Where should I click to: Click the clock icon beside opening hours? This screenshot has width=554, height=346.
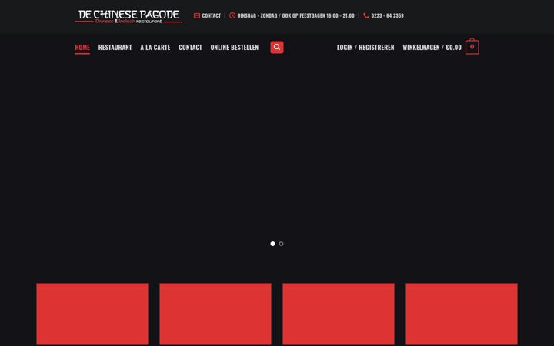coord(232,15)
